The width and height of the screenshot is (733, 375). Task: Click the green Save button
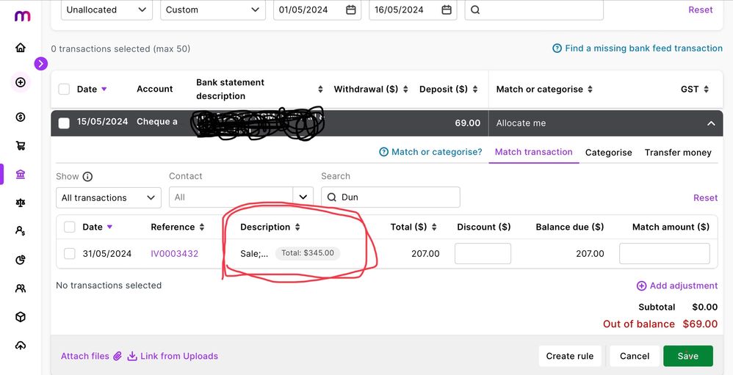point(687,356)
